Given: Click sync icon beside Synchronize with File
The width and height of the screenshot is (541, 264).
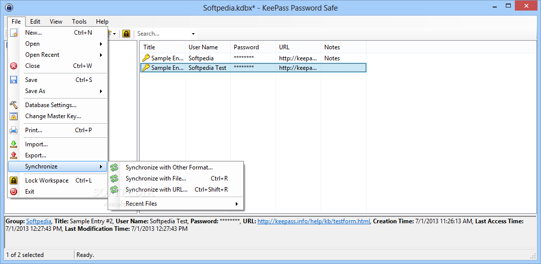Looking at the screenshot, I should pos(114,179).
